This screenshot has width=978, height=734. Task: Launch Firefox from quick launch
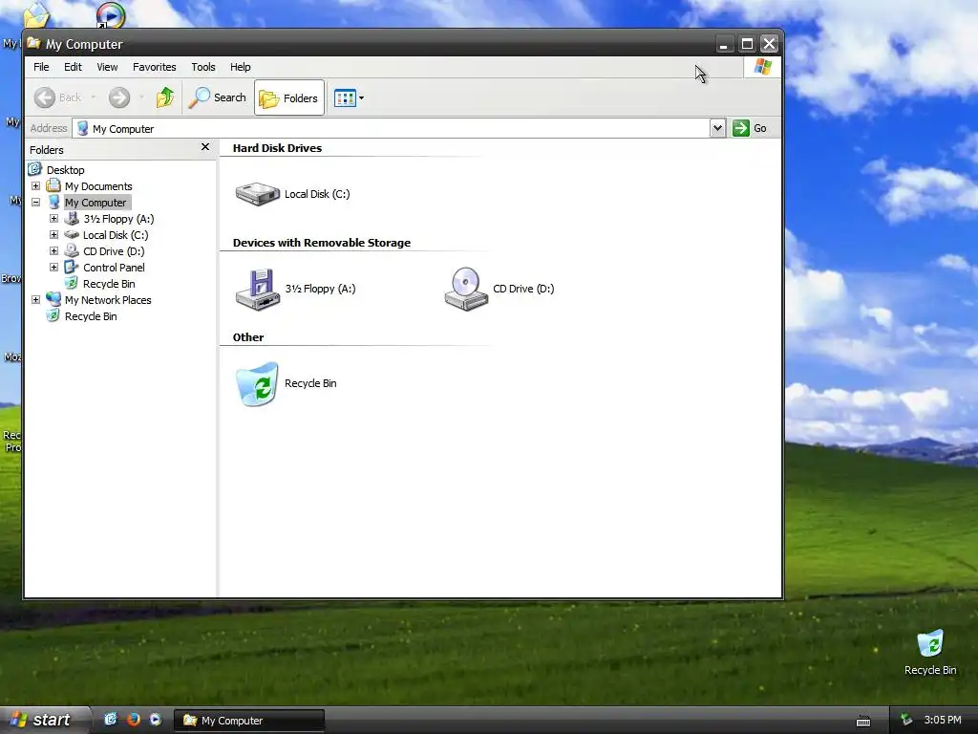click(x=133, y=720)
